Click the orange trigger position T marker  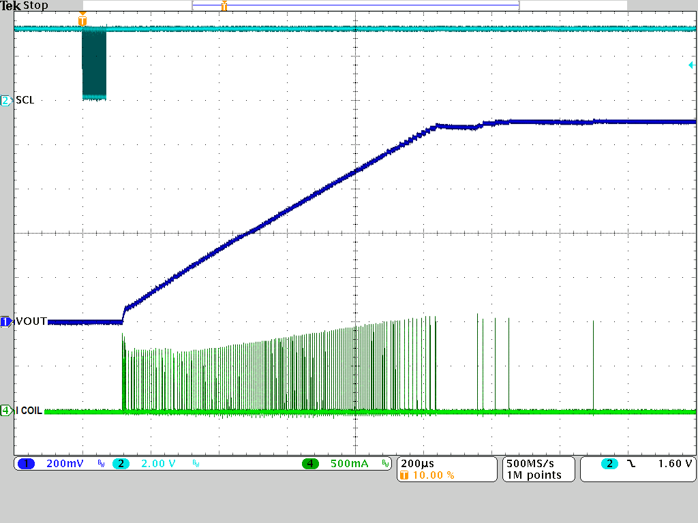pos(82,20)
